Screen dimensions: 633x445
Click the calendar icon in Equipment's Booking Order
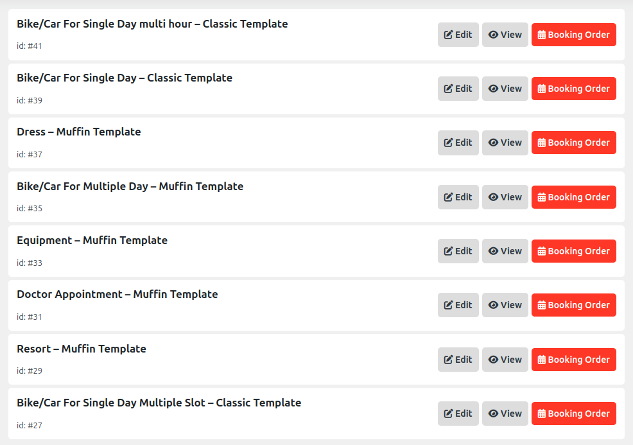point(541,251)
